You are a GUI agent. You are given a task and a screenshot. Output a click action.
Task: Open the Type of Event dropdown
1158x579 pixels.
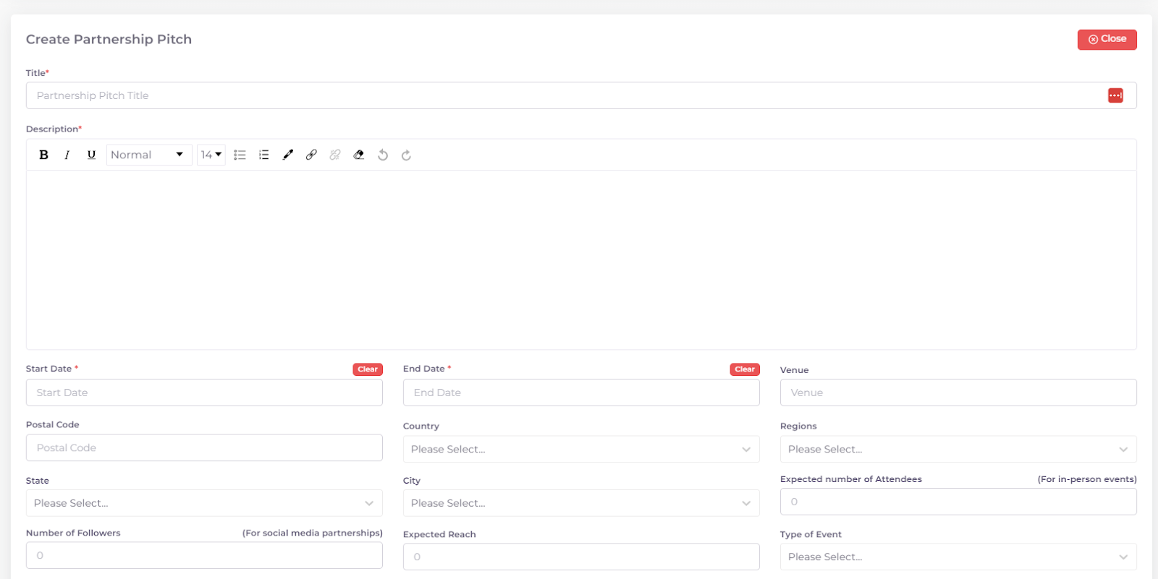pos(958,557)
